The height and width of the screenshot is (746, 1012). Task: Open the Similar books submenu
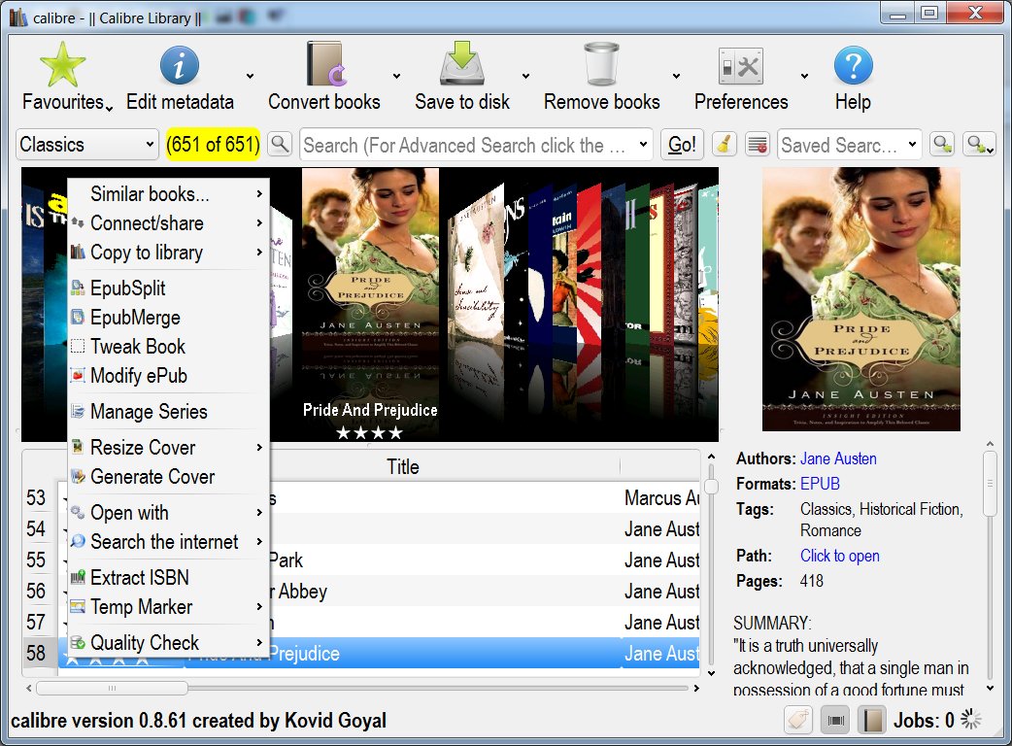tap(168, 193)
